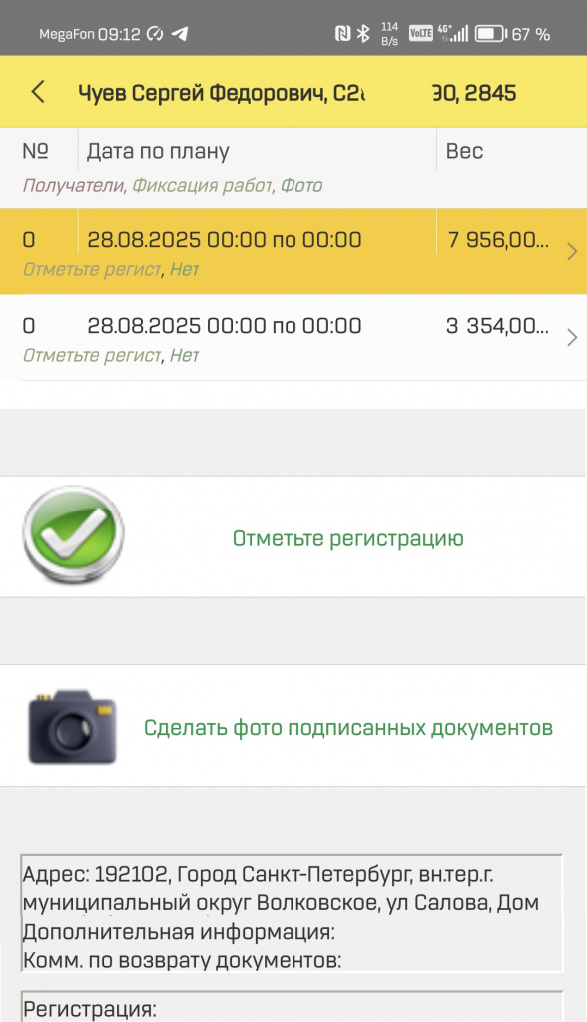This screenshot has width=587, height=1022.
Task: Tap the battery indicator showing 67 %
Action: pyautogui.click(x=512, y=34)
